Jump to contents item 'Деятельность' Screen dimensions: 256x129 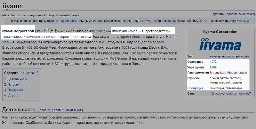(18, 79)
